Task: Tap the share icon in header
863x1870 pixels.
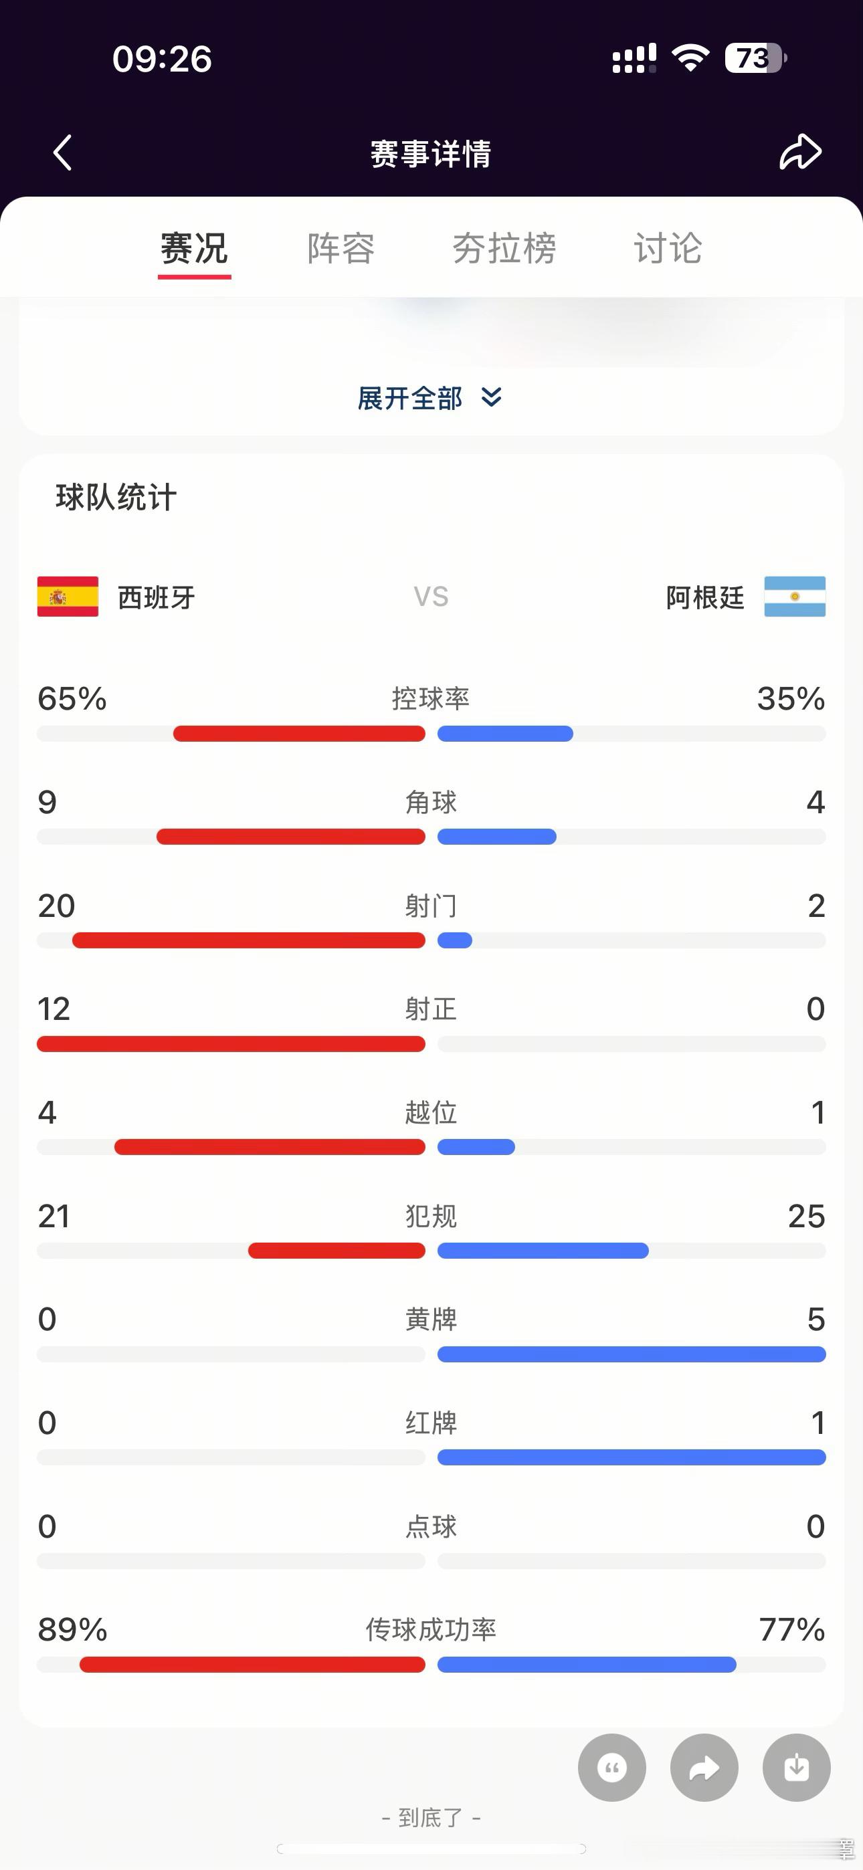Action: [x=800, y=152]
